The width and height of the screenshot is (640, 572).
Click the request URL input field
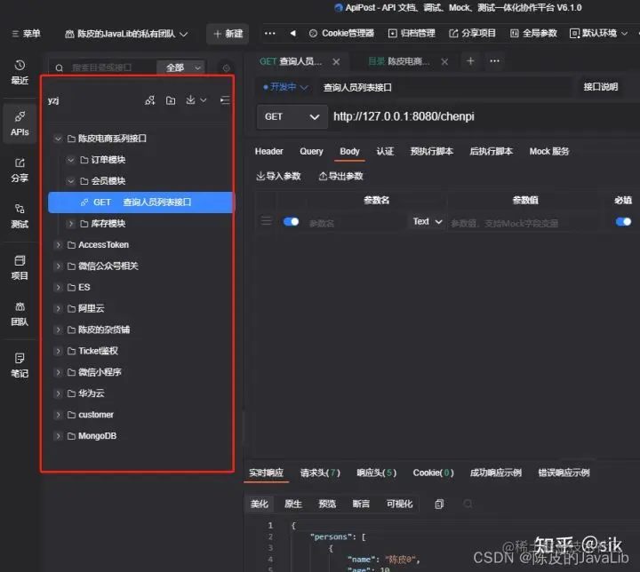pyautogui.click(x=484, y=117)
